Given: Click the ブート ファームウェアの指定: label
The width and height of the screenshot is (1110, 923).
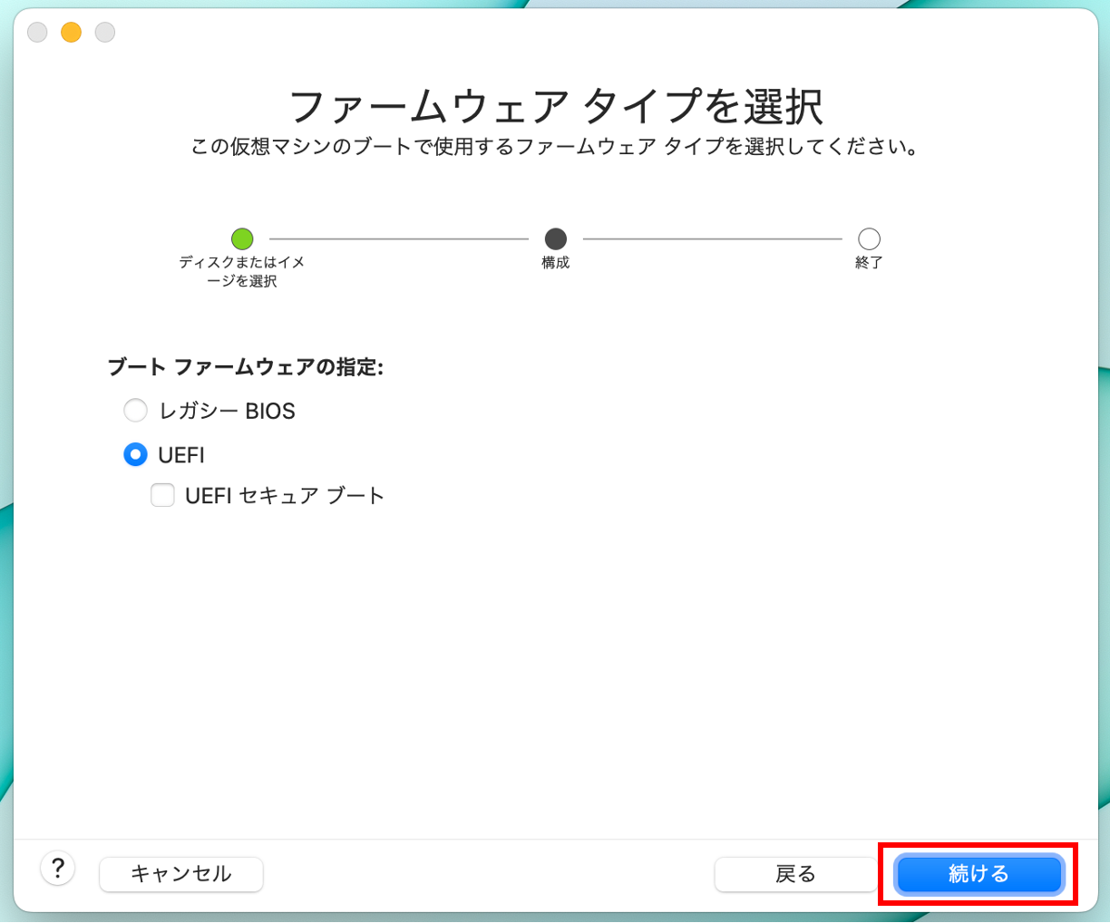Looking at the screenshot, I should click(x=246, y=367).
